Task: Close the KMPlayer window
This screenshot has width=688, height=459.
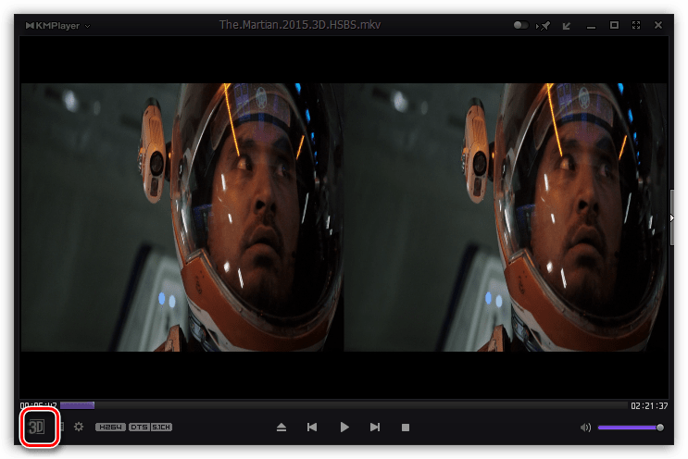Action: coord(658,25)
